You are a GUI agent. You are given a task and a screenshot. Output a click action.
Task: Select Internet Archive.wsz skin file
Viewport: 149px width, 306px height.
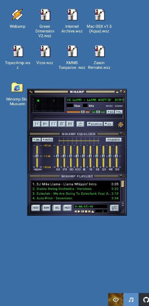[x=72, y=21]
